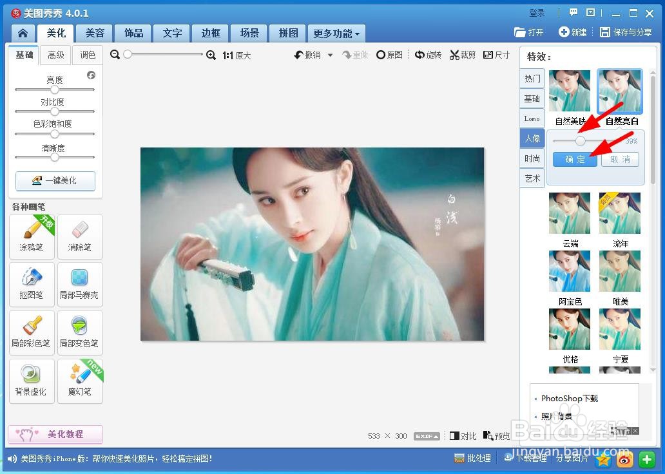Apply the 阿宝色 effect thumbnail
665x474 pixels.
pos(570,271)
